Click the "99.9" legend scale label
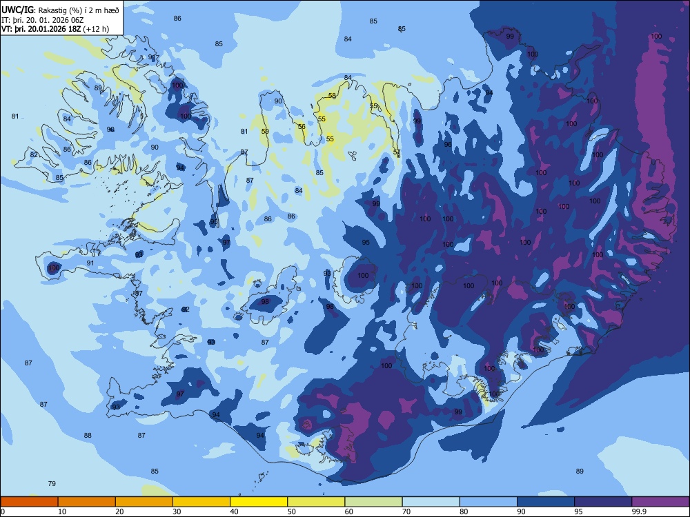The image size is (690, 517). pos(638,511)
